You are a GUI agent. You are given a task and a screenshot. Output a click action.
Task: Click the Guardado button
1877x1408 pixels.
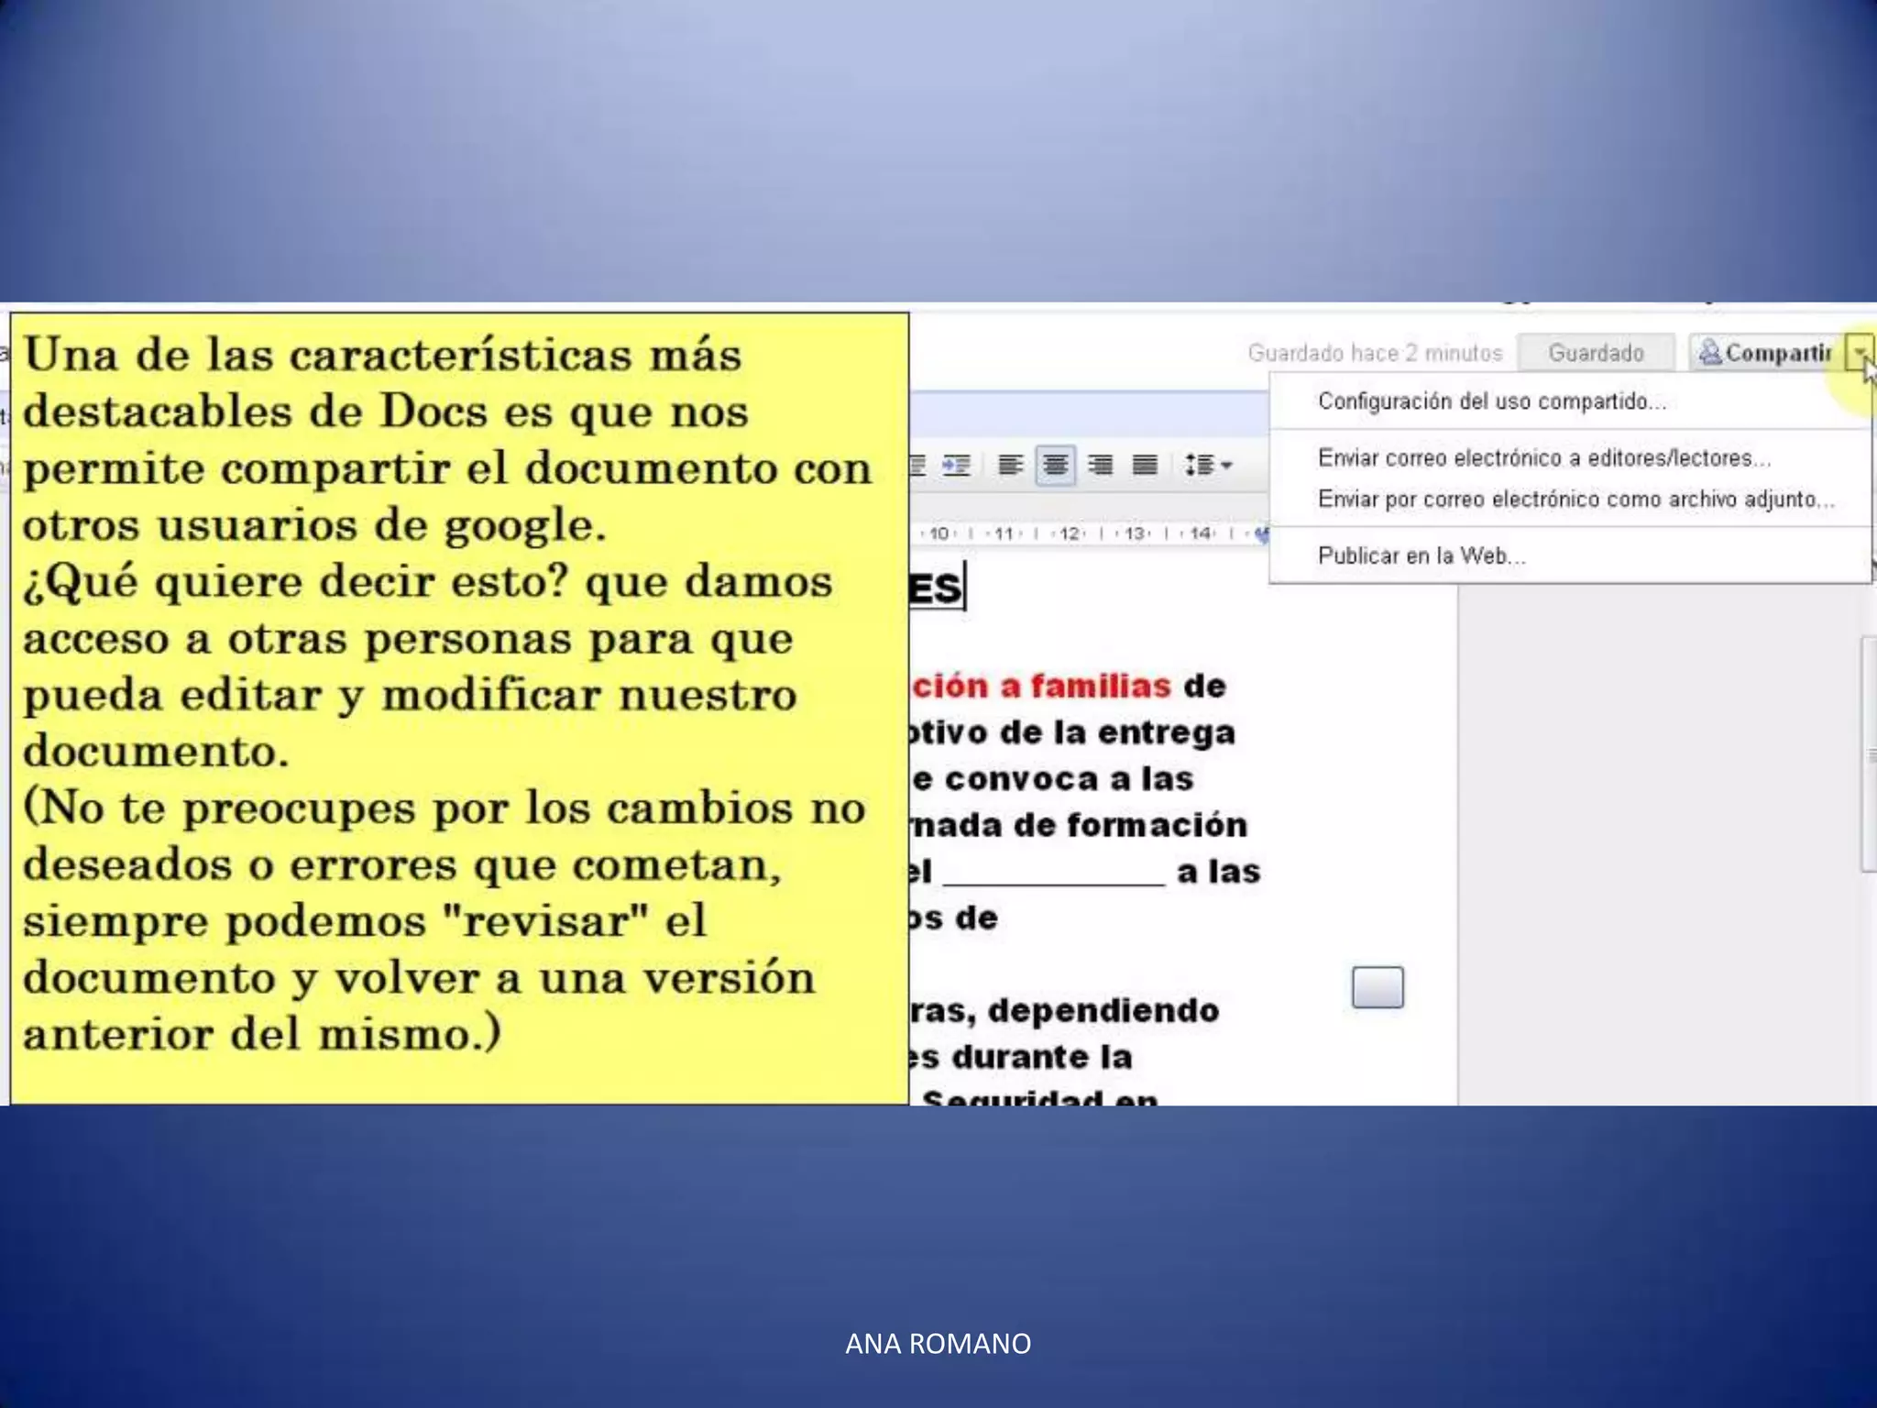click(x=1596, y=353)
